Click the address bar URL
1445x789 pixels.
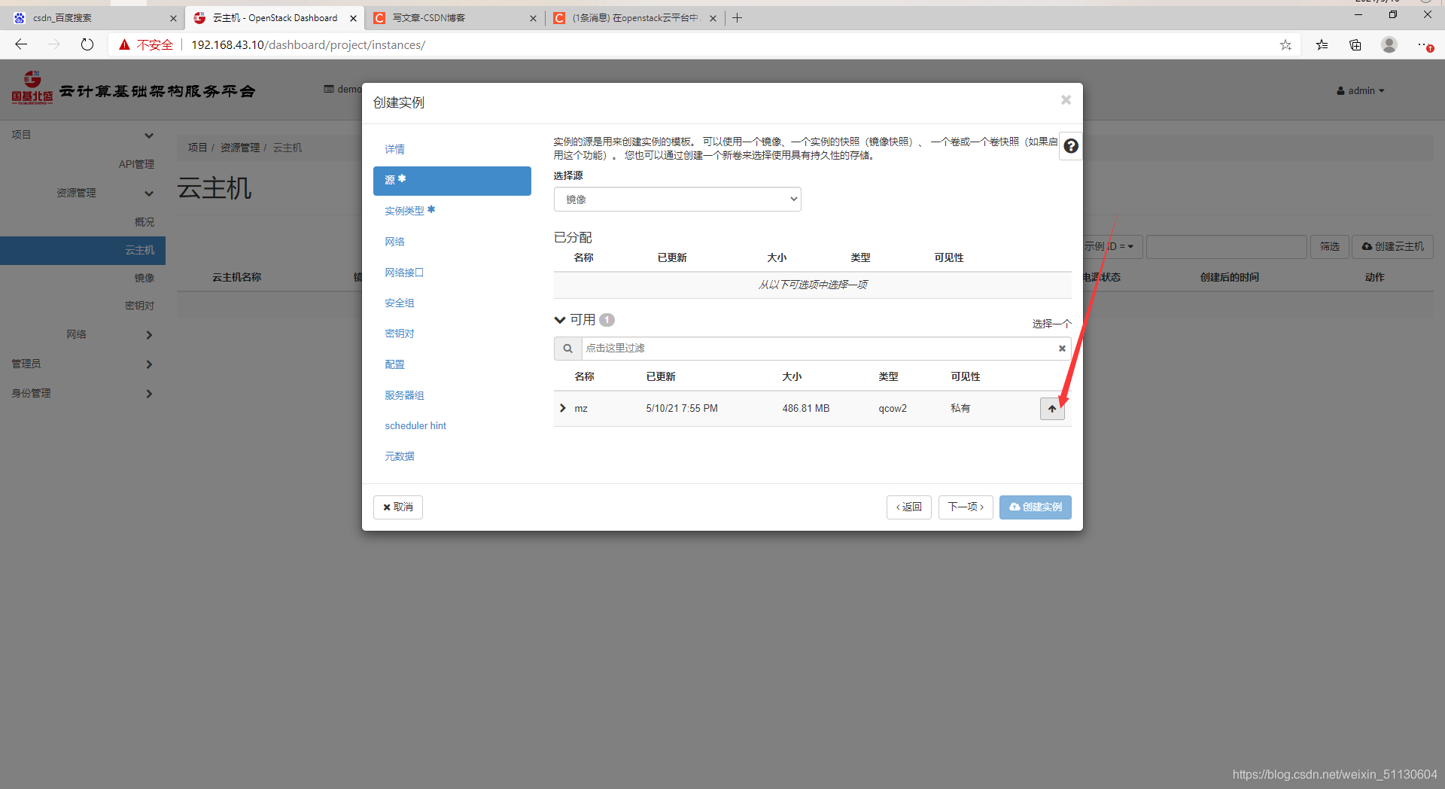308,44
